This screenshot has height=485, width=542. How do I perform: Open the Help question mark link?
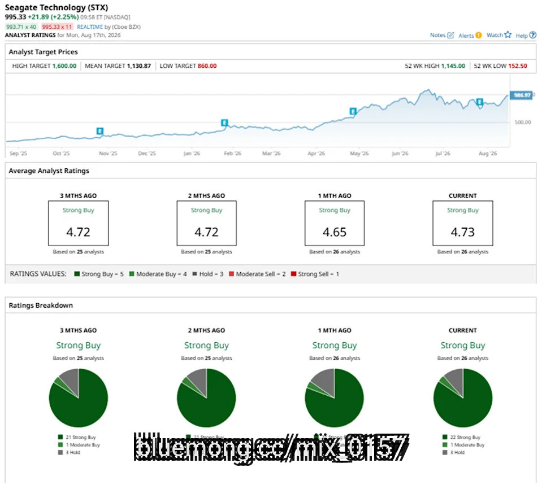click(526, 35)
